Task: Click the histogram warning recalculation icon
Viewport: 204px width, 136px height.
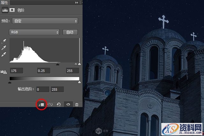Action: [x=4, y=72]
